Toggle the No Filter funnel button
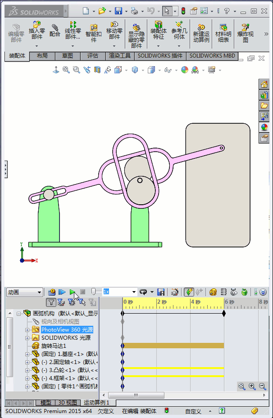The image size is (273, 418). 51,302
